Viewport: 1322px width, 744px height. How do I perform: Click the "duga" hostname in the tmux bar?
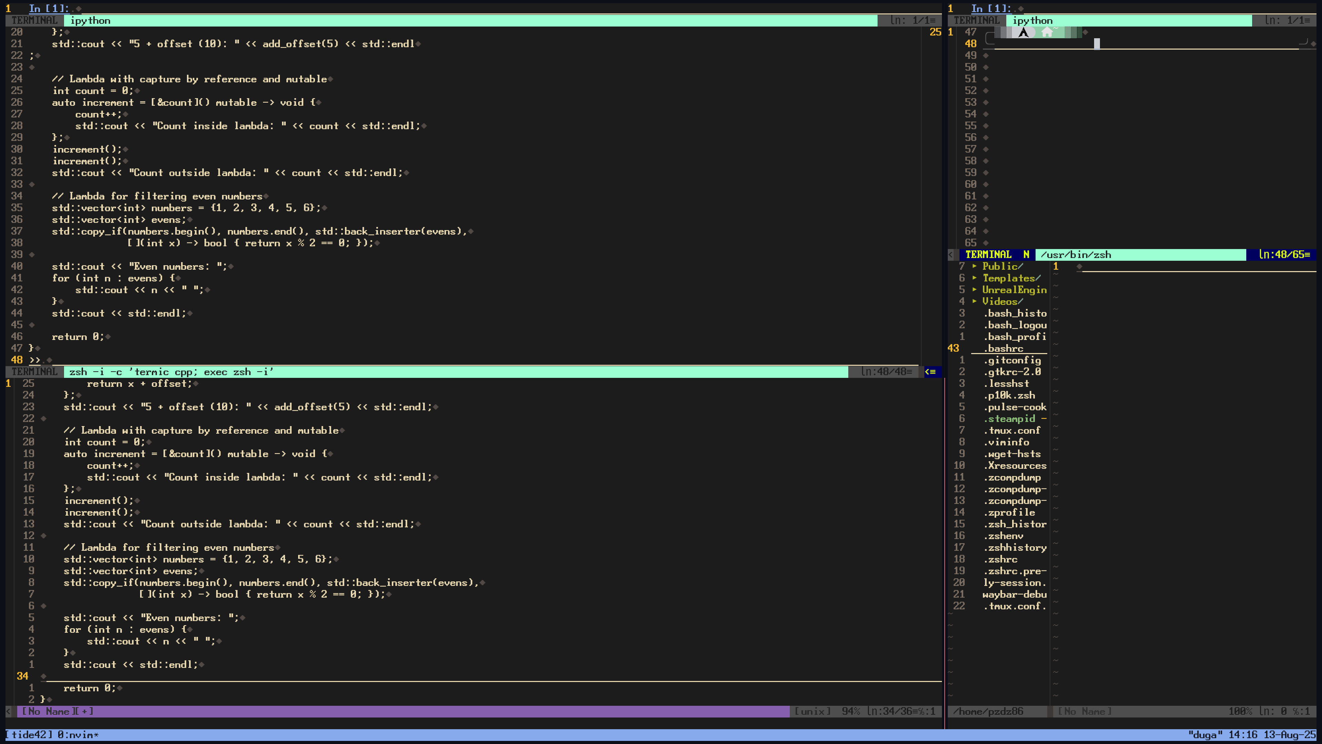tap(1206, 735)
